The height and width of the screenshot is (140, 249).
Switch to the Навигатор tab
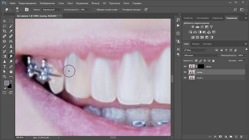[x=217, y=18]
